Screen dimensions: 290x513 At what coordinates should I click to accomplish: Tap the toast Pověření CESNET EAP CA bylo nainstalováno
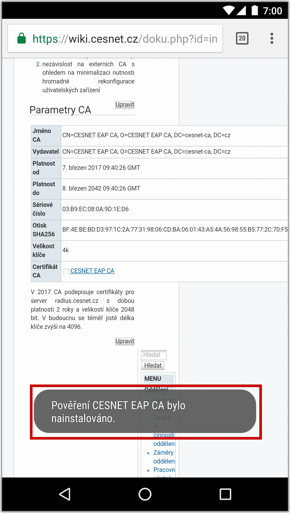(145, 412)
